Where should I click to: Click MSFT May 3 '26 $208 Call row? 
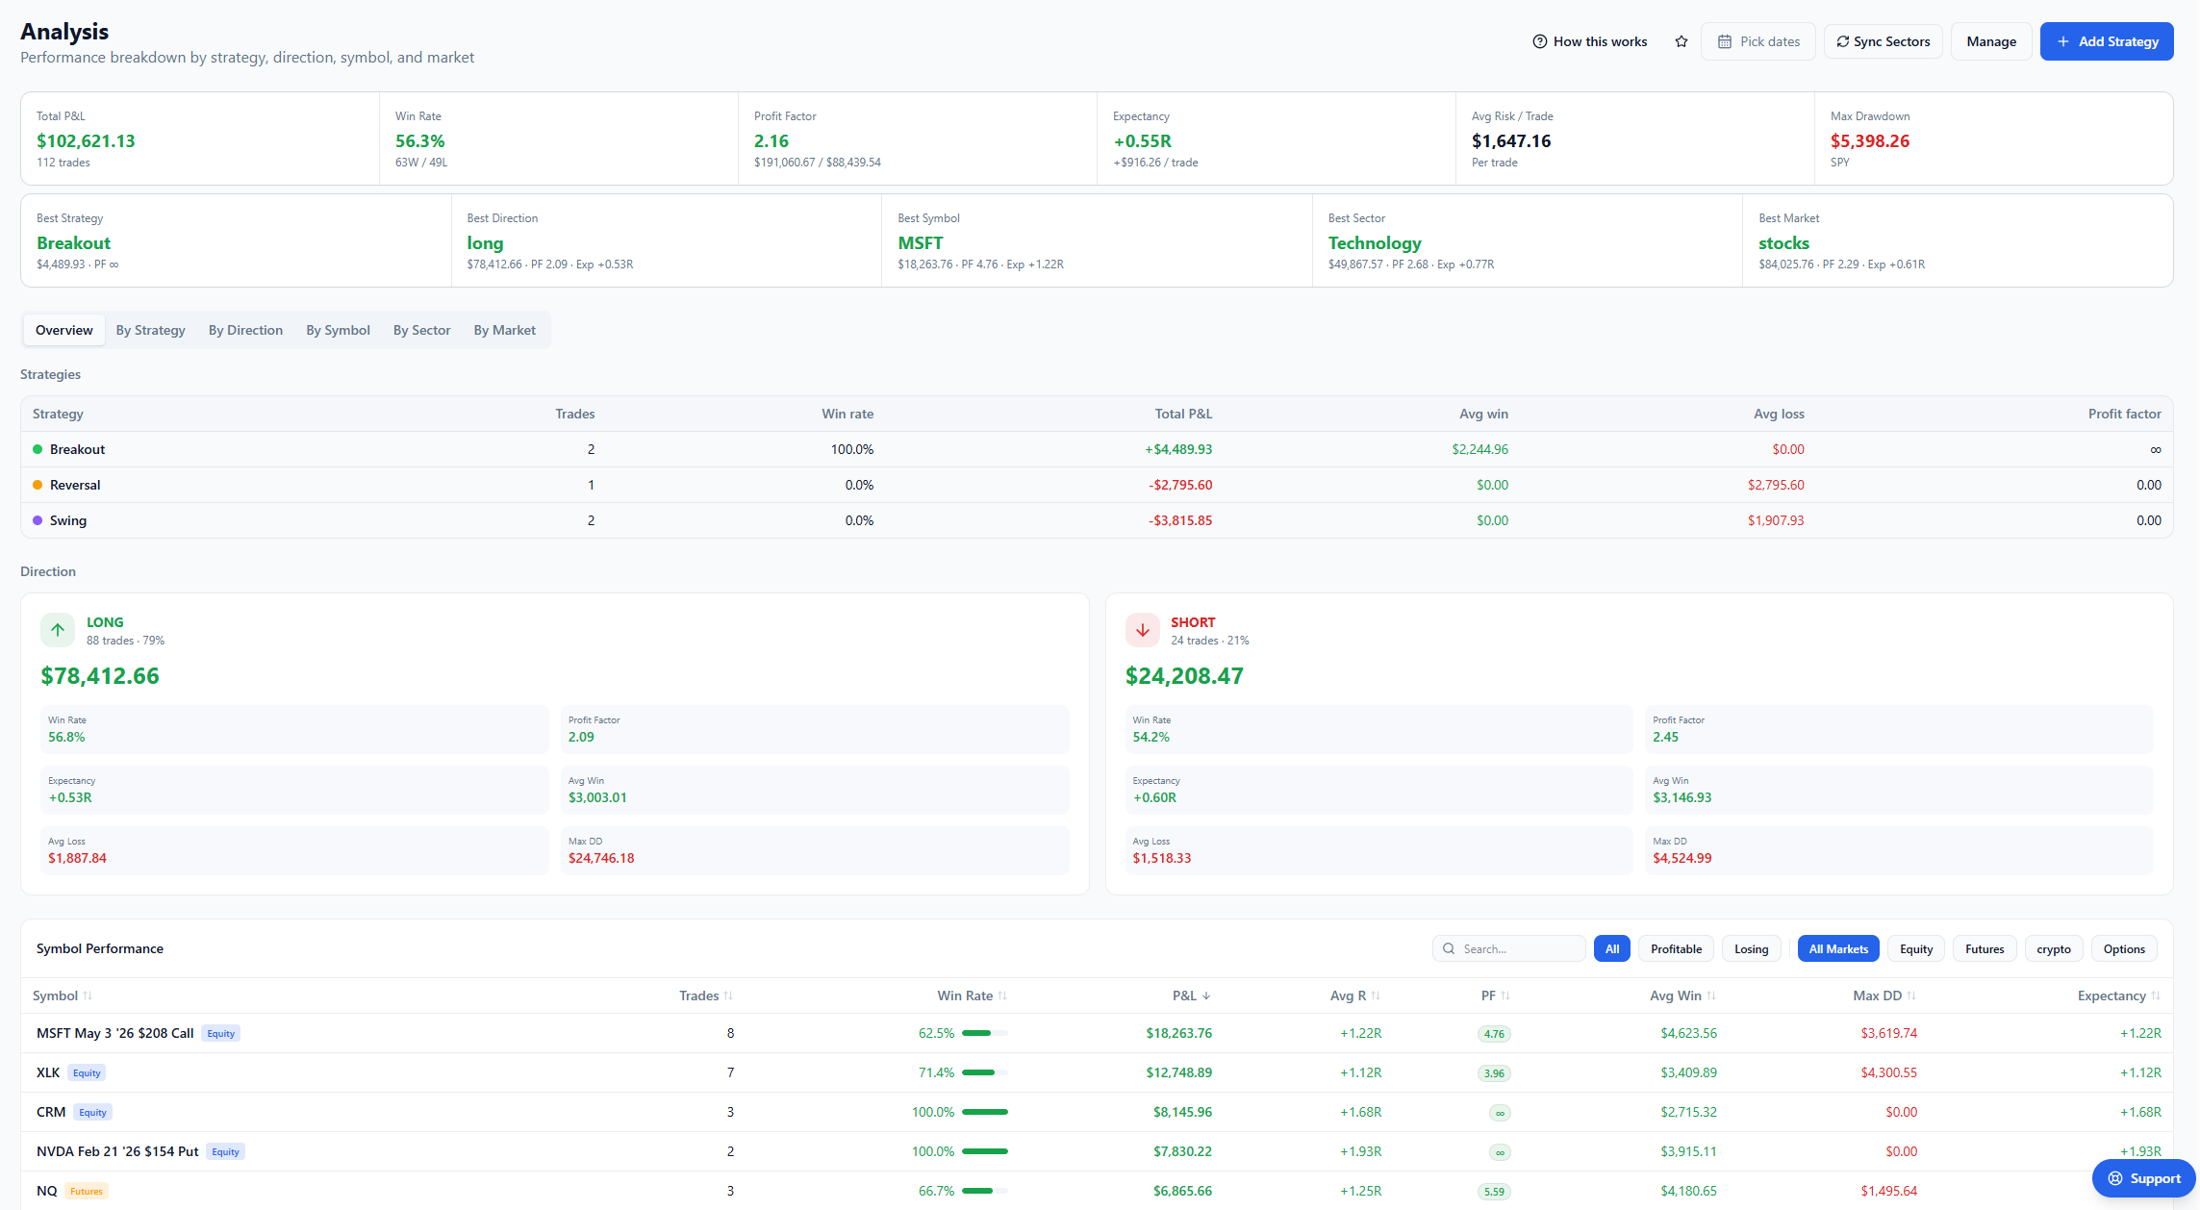[x=1097, y=1033]
